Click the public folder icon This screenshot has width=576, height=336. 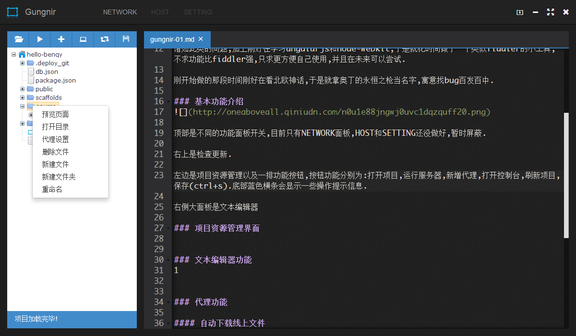point(31,89)
